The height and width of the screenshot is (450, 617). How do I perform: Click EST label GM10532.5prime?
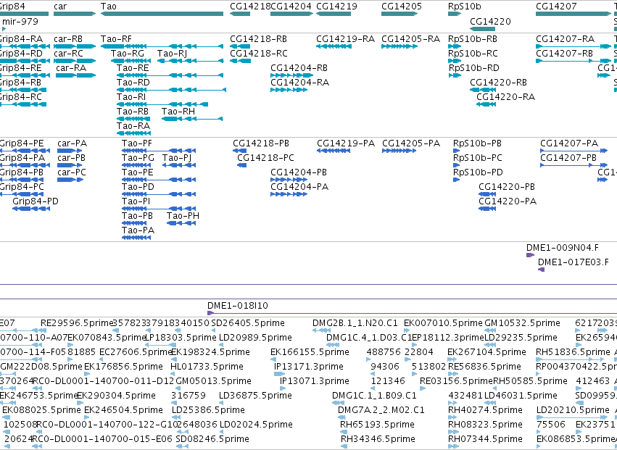522,323
